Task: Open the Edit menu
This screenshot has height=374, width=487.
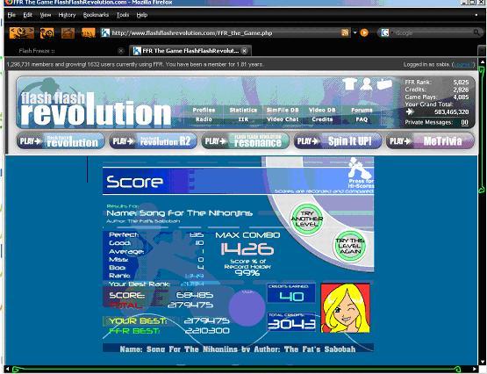Action: pos(28,15)
